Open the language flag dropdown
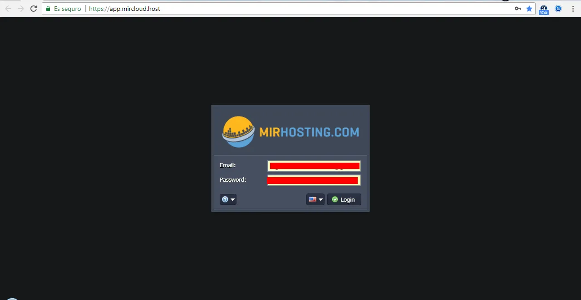This screenshot has width=581, height=300. (315, 199)
